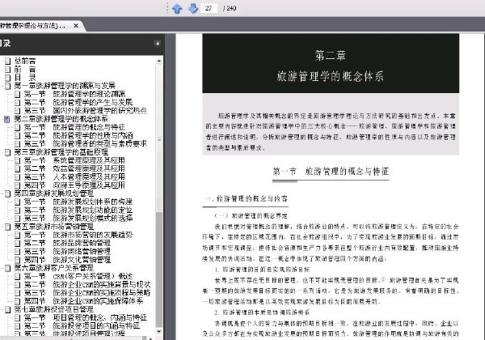Open 第二节 旅游管理学的性质与内涵
485x340 pixels.
(x=78, y=136)
